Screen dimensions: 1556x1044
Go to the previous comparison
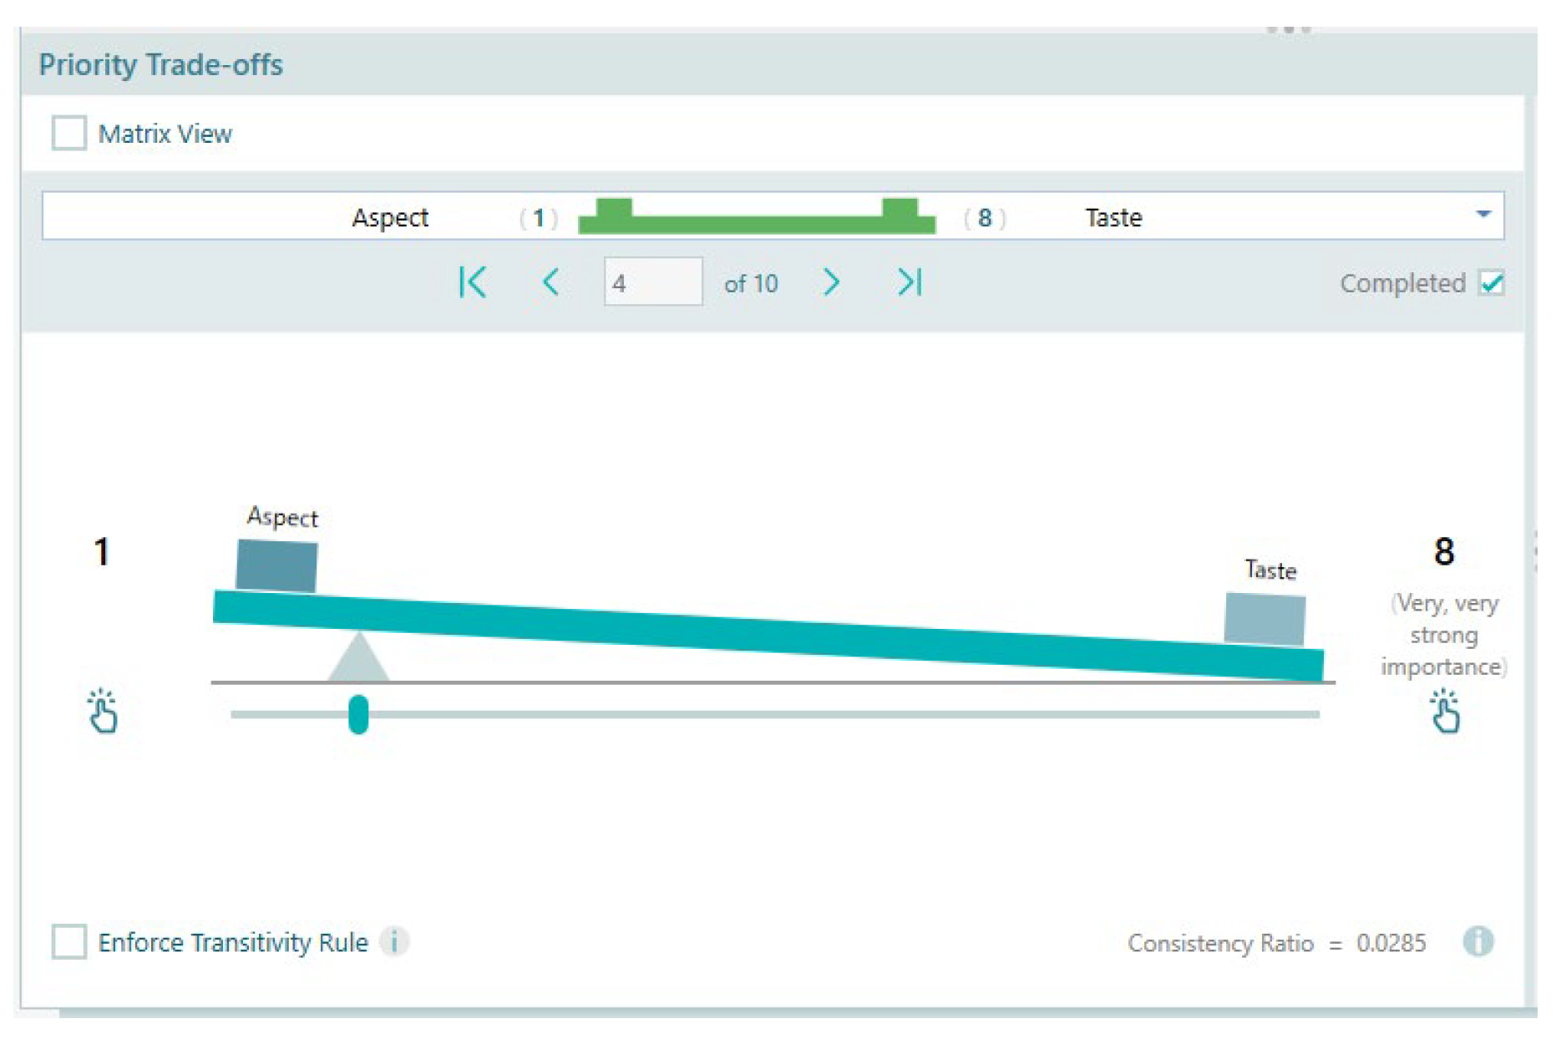click(550, 282)
